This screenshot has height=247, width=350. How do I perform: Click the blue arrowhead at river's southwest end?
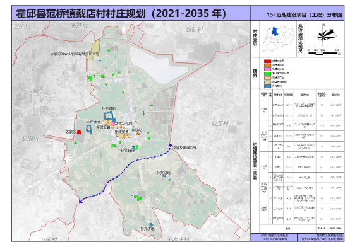tap(80, 201)
